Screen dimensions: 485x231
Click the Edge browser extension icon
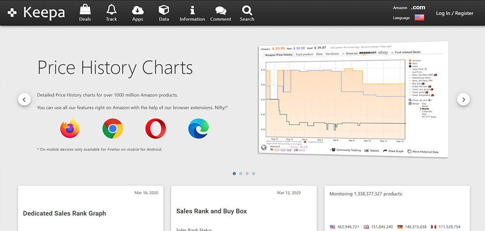(198, 129)
